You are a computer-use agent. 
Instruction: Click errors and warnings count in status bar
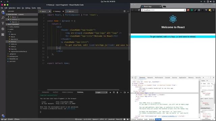pyautogui.click(x=4, y=119)
